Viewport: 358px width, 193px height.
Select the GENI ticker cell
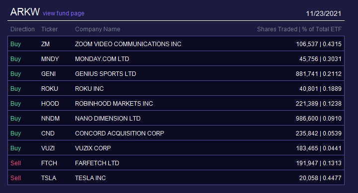[48, 74]
